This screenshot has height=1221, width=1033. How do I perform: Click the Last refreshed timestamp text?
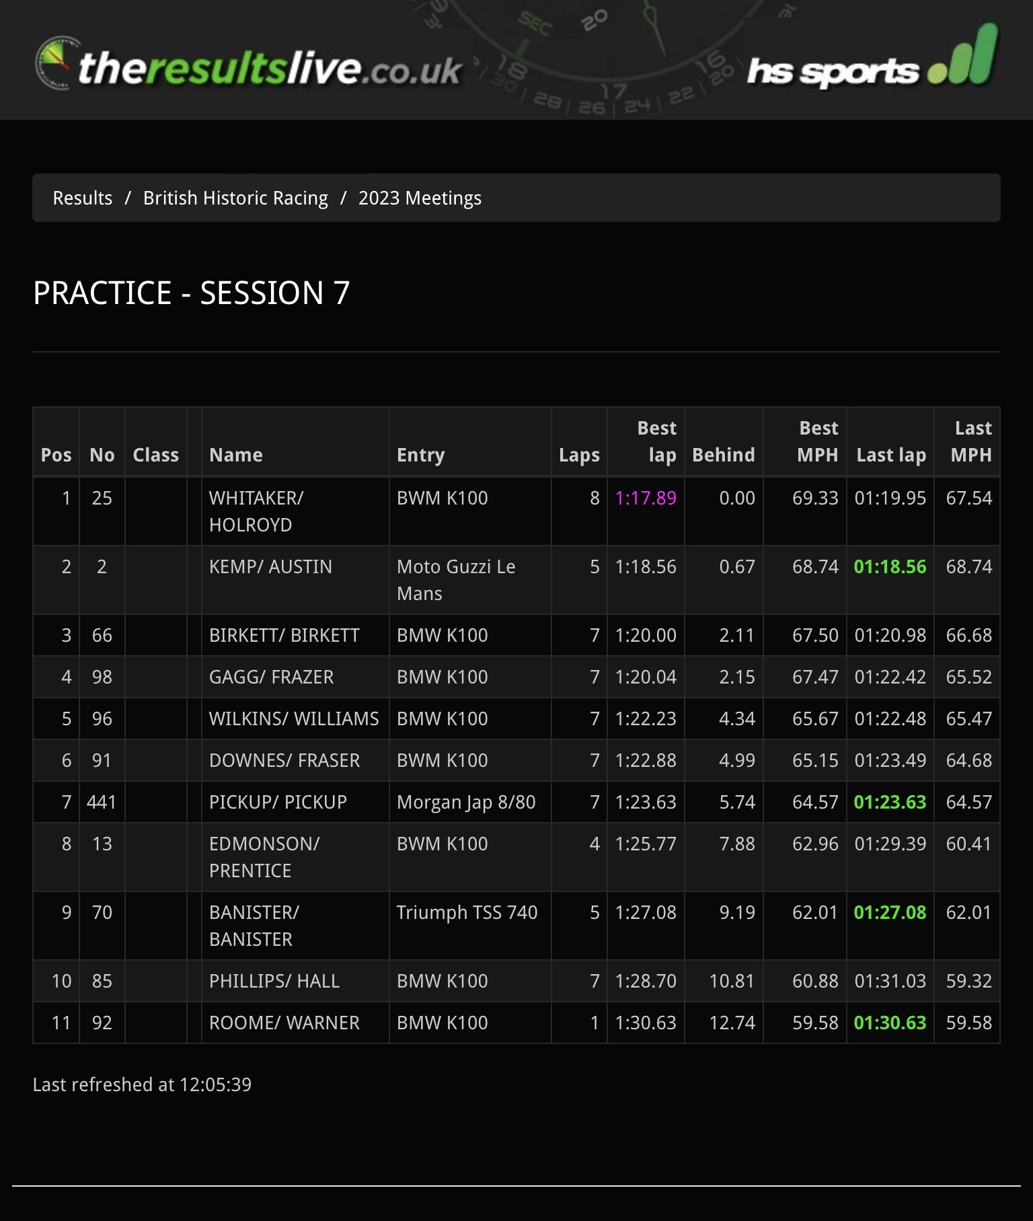142,1084
